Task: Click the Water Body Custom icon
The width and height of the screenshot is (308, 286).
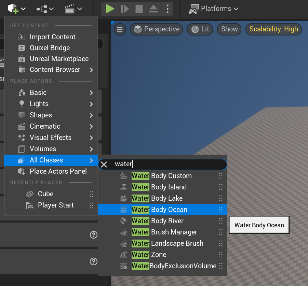Action: [123, 176]
